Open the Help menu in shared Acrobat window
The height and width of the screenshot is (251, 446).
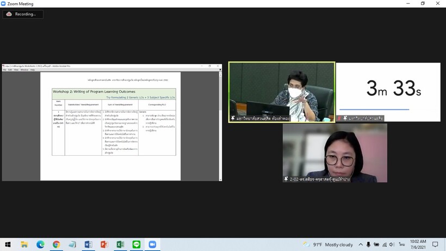[x=33, y=70]
